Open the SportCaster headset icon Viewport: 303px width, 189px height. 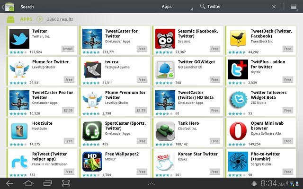click(x=92, y=131)
